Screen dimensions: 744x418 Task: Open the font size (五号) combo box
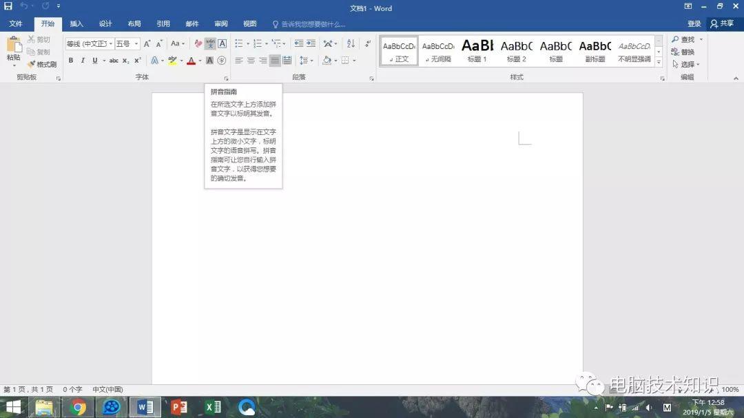(127, 43)
